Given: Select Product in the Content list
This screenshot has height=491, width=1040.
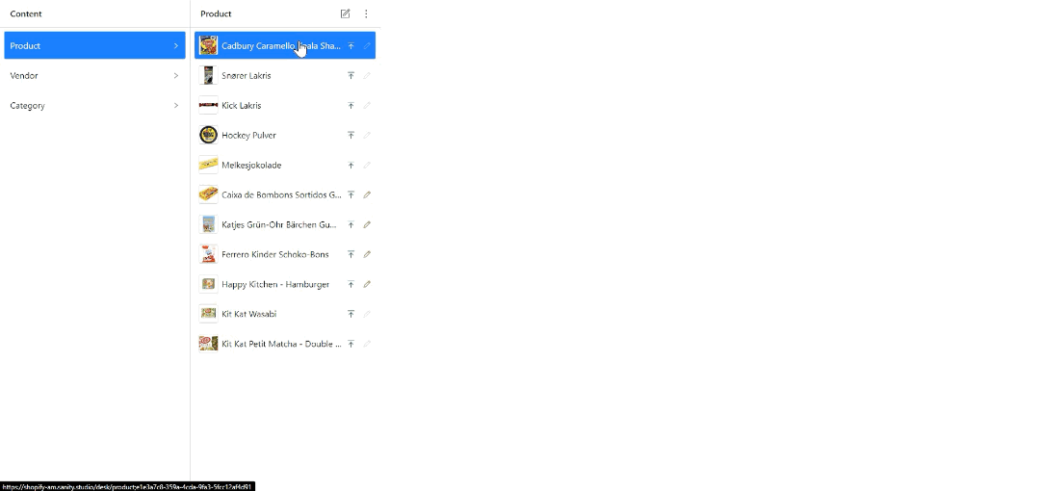Looking at the screenshot, I should tap(94, 46).
